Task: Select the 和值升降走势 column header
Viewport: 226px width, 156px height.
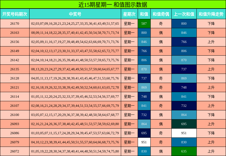Action: (211, 14)
